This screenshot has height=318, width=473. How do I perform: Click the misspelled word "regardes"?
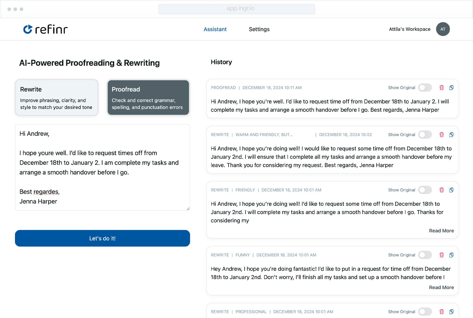46,192
